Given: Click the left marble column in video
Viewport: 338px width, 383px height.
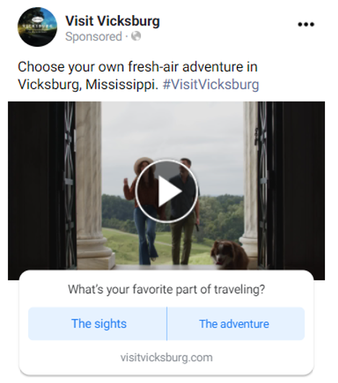Looking at the screenshot, I should click(92, 184).
